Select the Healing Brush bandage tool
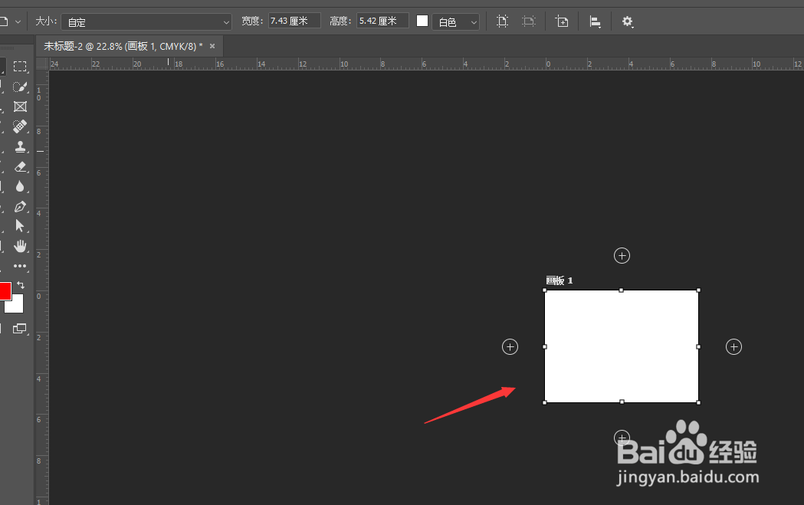804x505 pixels. [x=20, y=126]
